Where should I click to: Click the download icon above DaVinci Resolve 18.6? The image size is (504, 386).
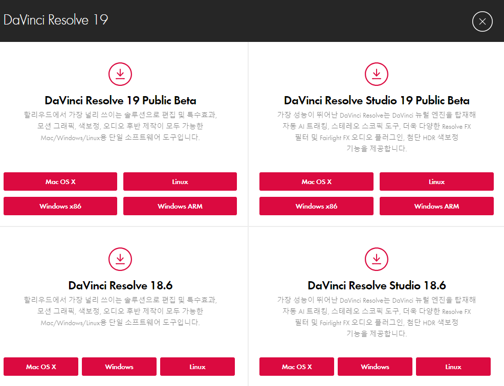[120, 259]
